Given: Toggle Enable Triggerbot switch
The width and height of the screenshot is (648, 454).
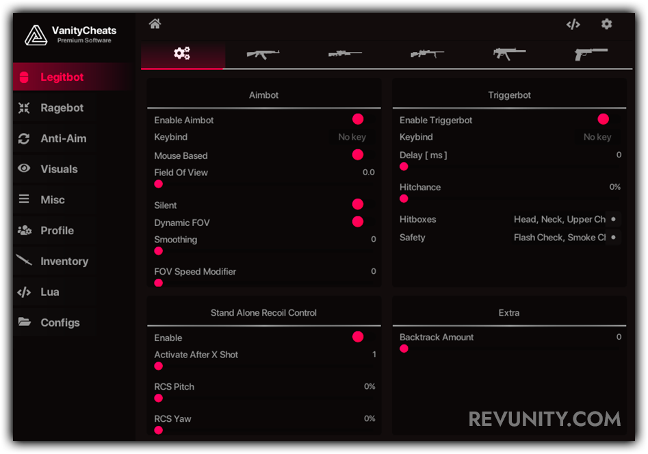Looking at the screenshot, I should (603, 120).
